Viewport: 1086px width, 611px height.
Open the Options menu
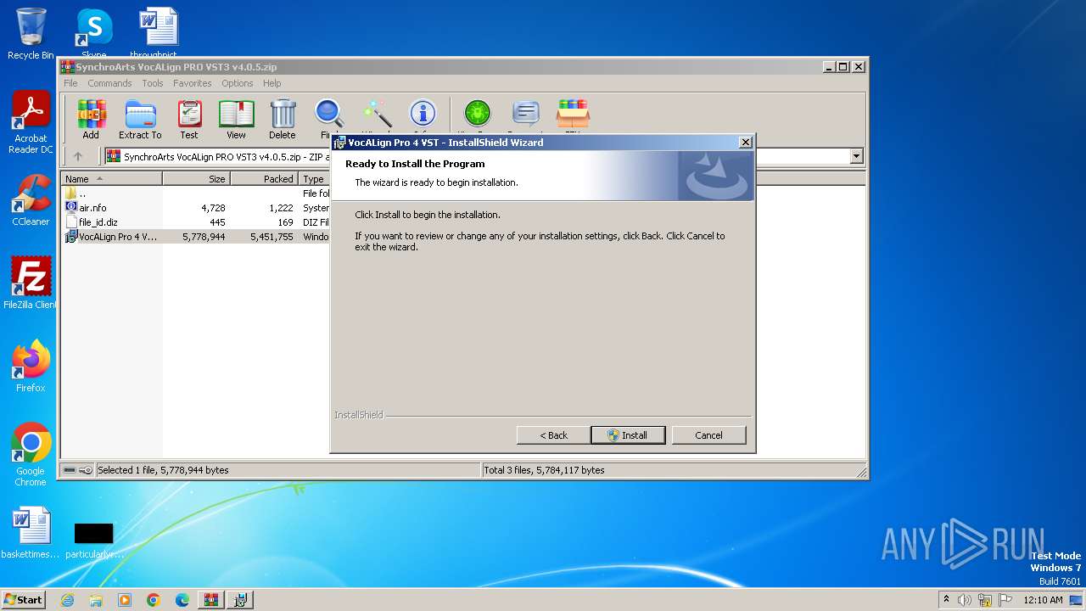tap(238, 83)
